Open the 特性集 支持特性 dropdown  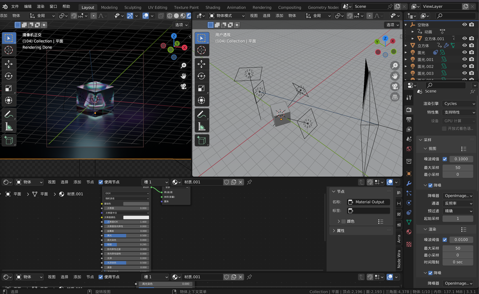point(459,112)
